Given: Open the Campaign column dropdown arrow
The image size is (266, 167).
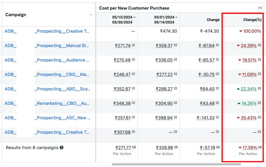Looking at the screenshot, I should click(91, 15).
